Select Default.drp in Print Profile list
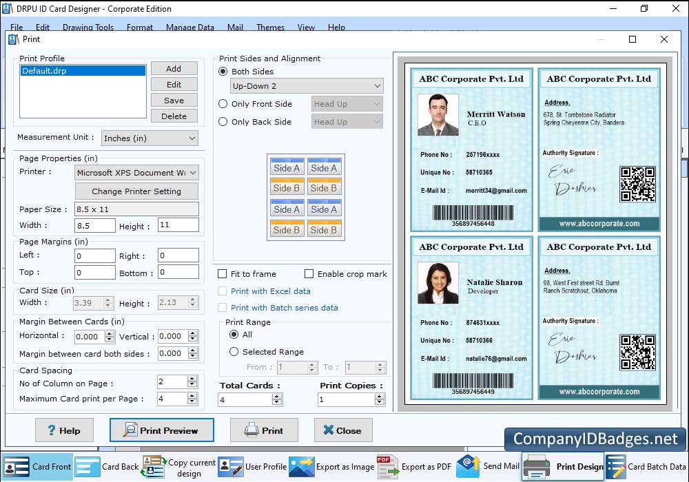The height and width of the screenshot is (482, 689). [x=83, y=71]
